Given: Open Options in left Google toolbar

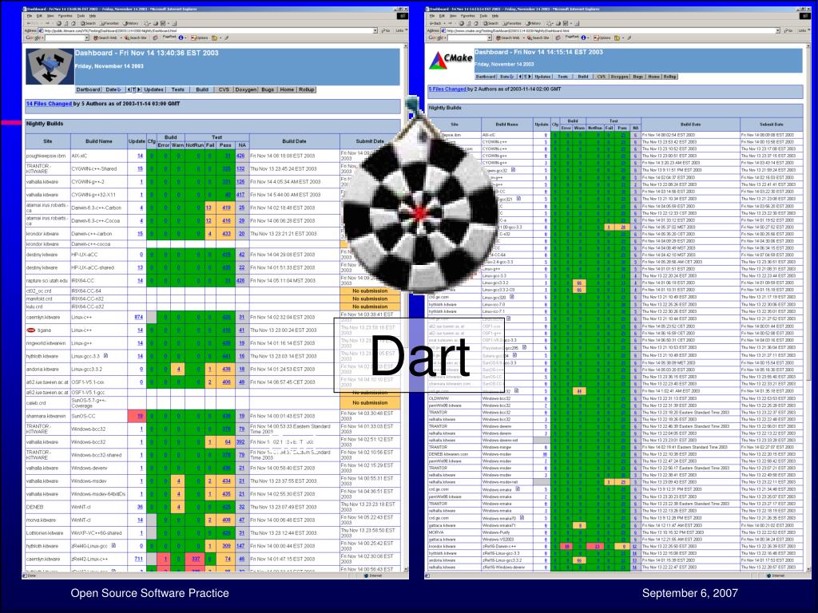Looking at the screenshot, I should point(200,38).
